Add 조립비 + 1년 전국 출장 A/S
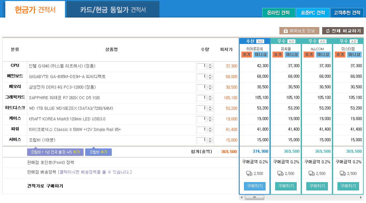Screen dimensions: 366x203 55,152
